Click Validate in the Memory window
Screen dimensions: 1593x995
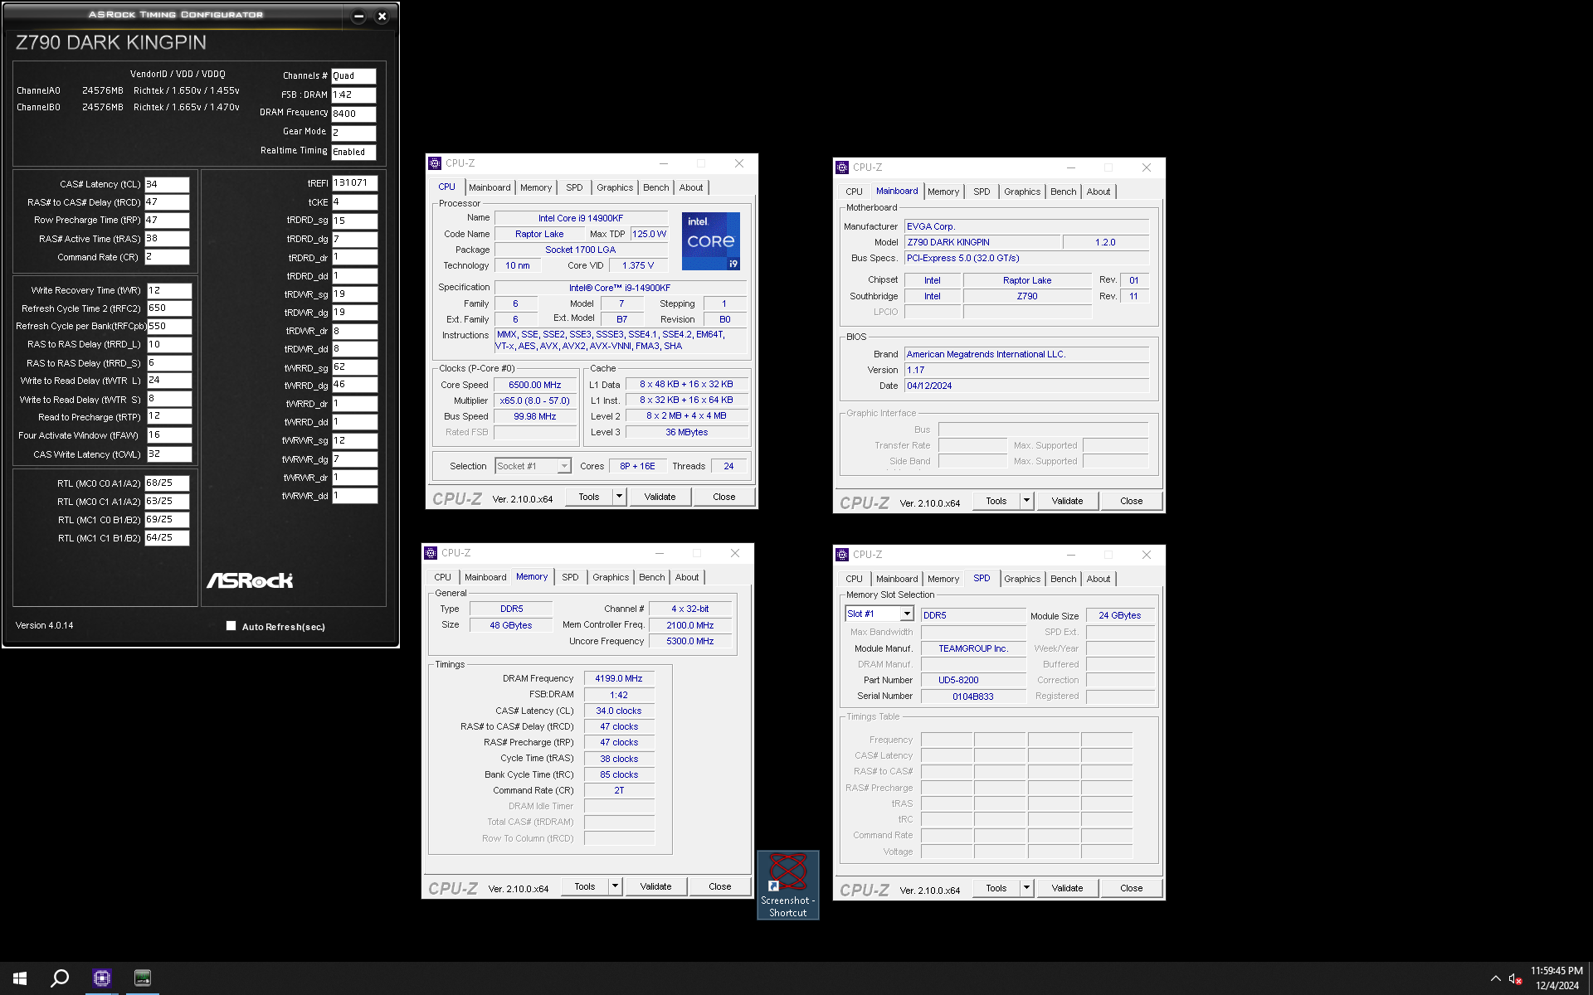click(655, 886)
